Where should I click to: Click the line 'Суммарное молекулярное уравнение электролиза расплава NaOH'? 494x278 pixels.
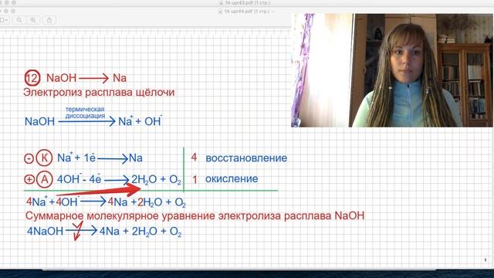coord(195,216)
